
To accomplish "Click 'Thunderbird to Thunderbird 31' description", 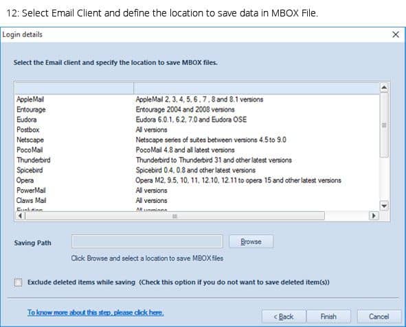I will [x=214, y=160].
